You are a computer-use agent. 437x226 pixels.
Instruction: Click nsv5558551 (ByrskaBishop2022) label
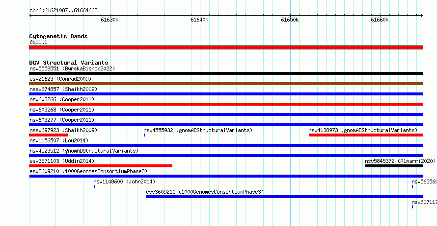72,68
